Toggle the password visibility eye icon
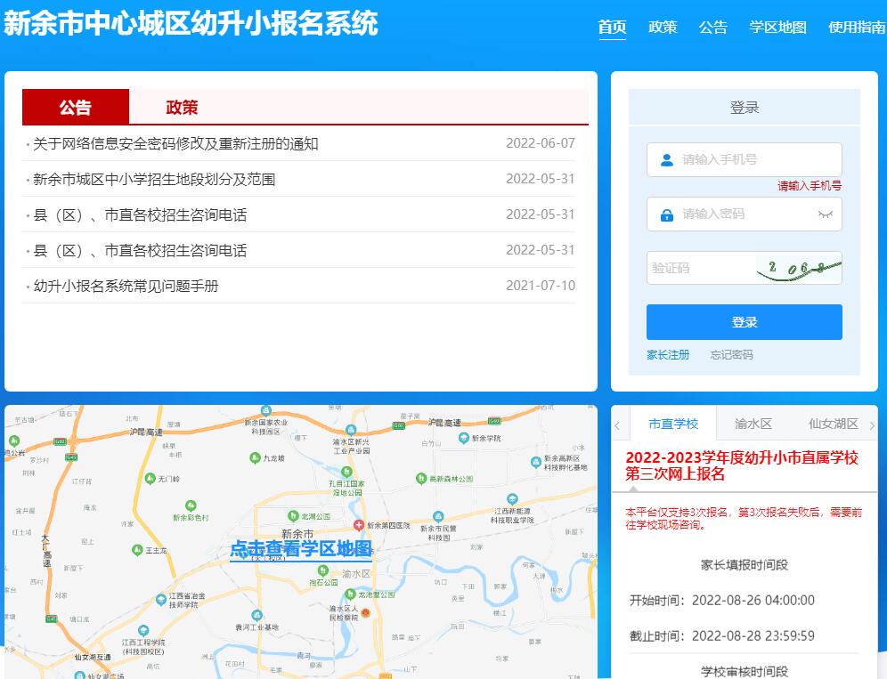The height and width of the screenshot is (679, 887). tap(826, 214)
